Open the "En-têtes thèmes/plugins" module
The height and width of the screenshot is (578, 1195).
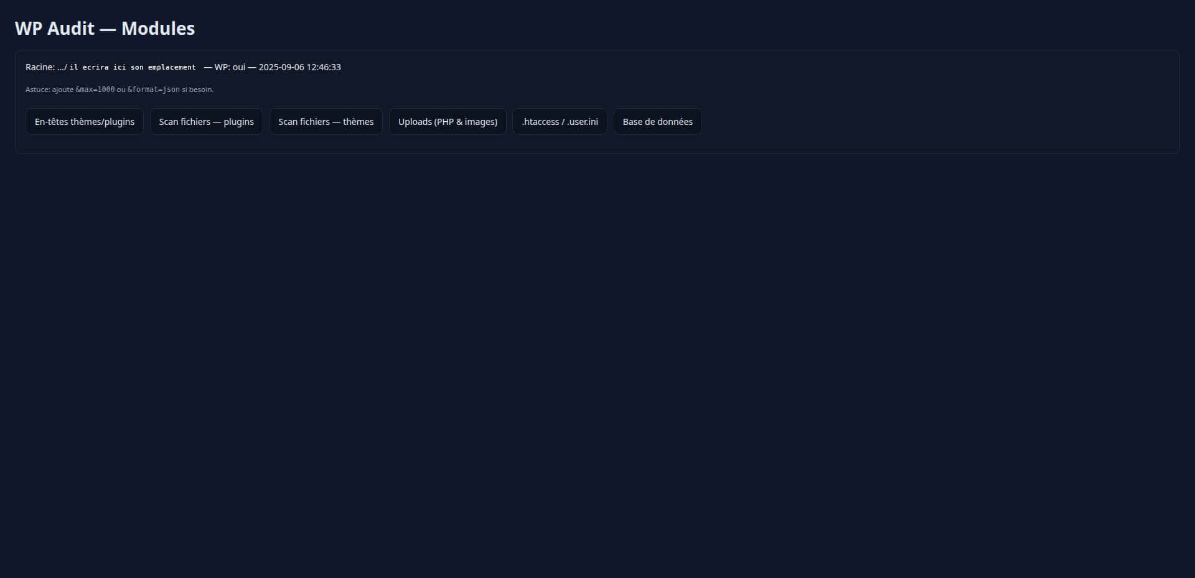[x=84, y=121]
